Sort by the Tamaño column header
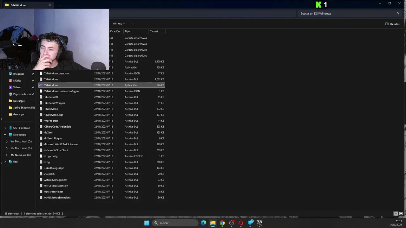The image size is (406, 228). 157,31
